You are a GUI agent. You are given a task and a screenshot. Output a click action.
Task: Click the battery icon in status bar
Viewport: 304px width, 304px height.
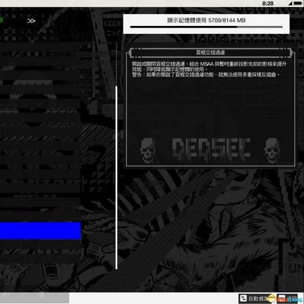(x=298, y=3)
